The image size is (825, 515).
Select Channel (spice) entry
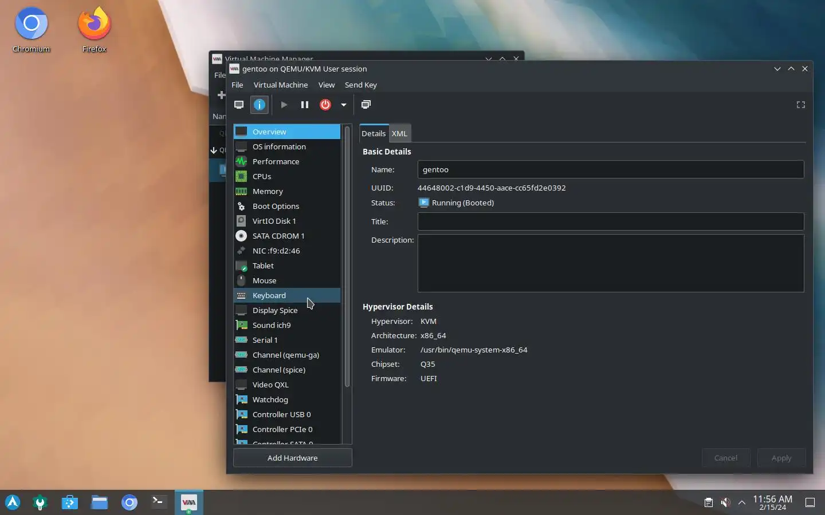pyautogui.click(x=287, y=370)
